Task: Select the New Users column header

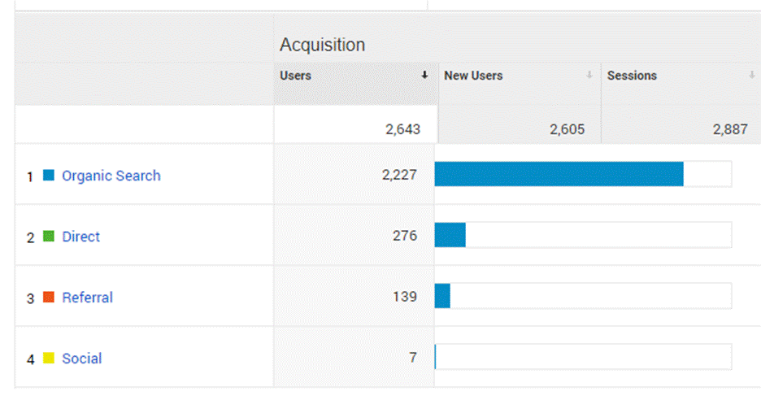Action: click(473, 76)
